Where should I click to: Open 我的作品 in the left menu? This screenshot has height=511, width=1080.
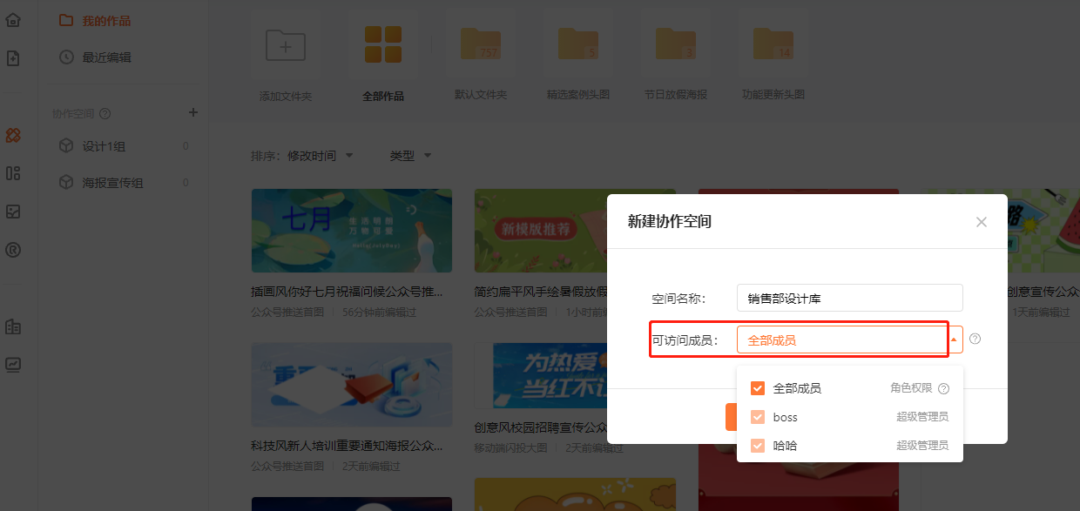click(106, 21)
